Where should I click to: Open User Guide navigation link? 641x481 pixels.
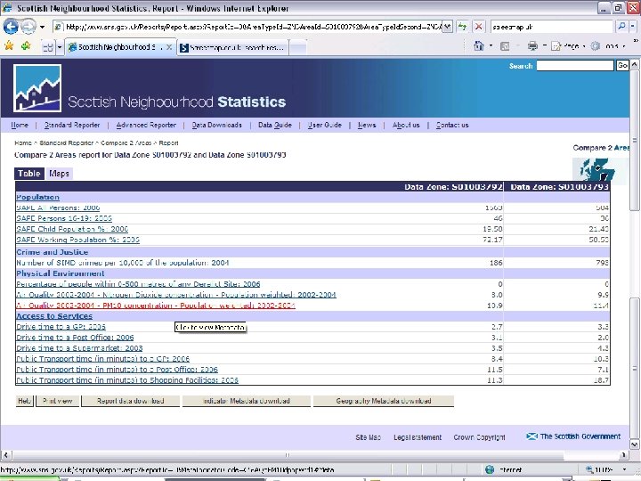pyautogui.click(x=325, y=126)
